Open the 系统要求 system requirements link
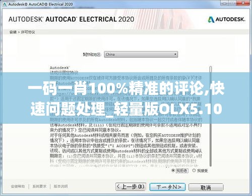Viewport: 252px width, 196px height. (x=39, y=186)
